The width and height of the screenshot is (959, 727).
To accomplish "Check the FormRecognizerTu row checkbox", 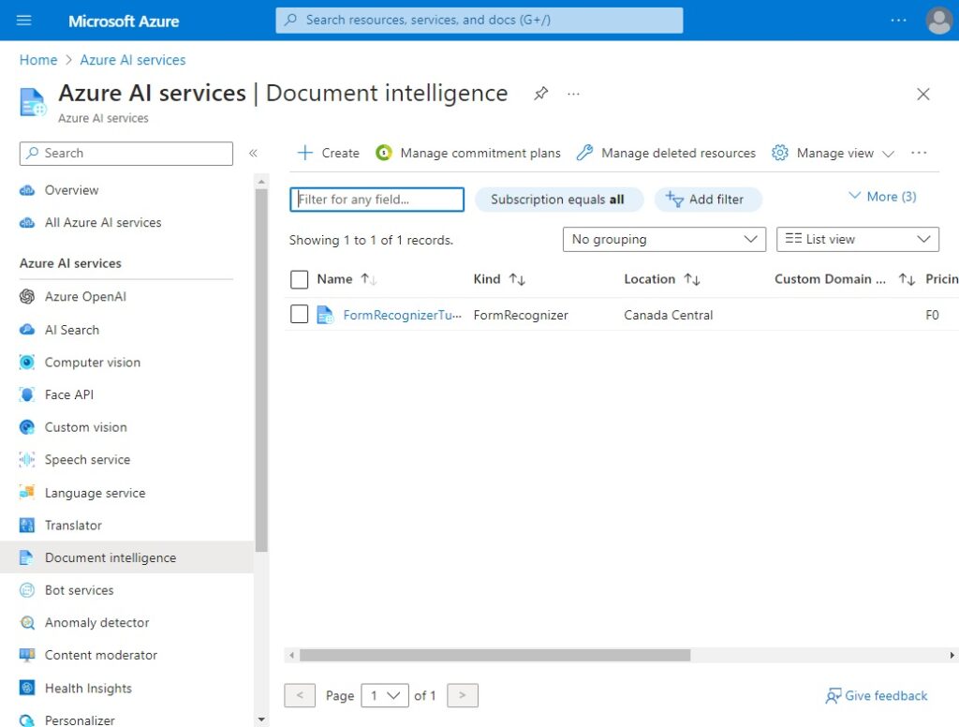I will point(300,314).
